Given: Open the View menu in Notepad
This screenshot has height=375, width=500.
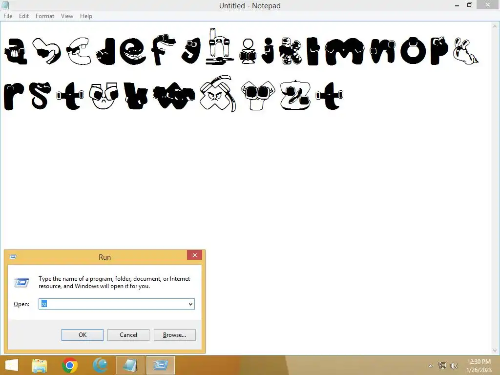Looking at the screenshot, I should [67, 16].
